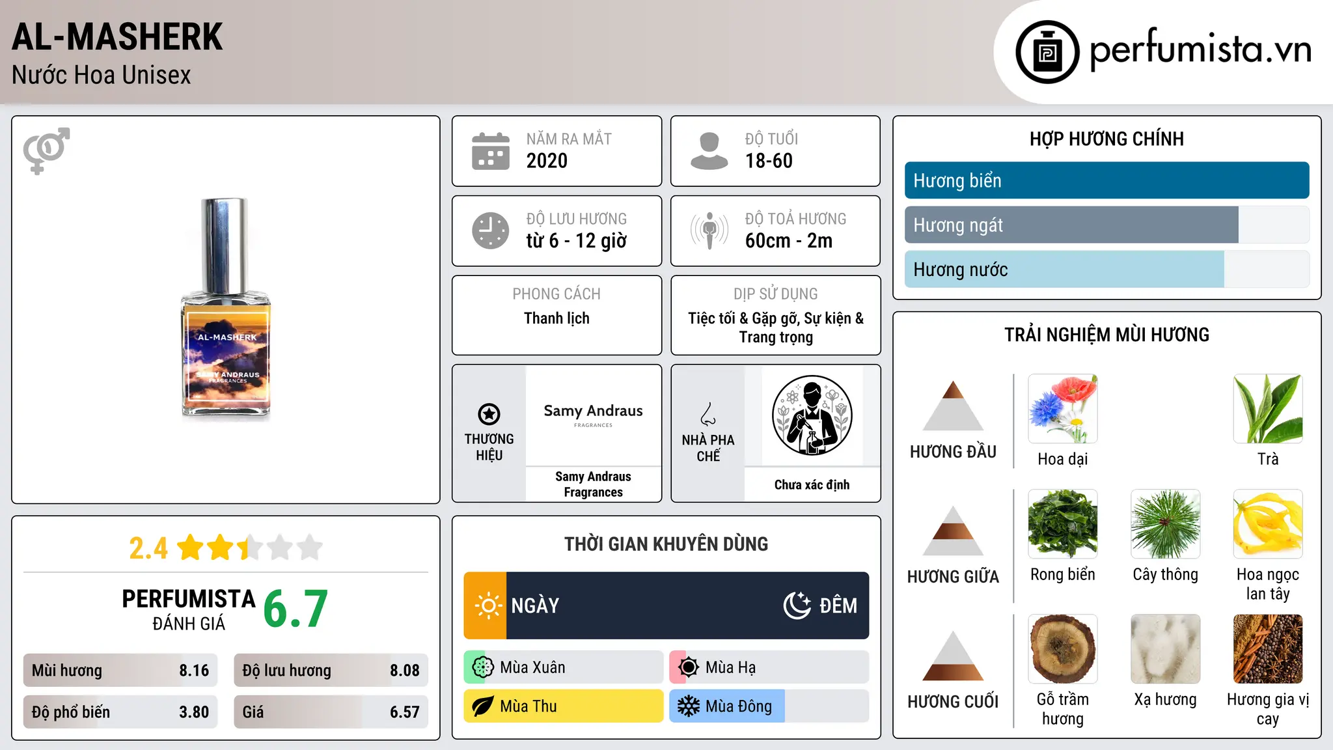
Task: Click the 2.4 star rating number
Action: pos(148,548)
